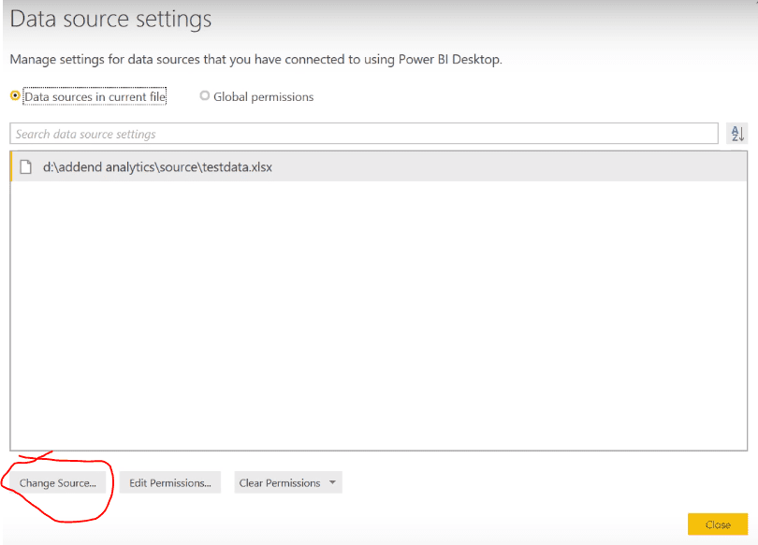Focus the Search data source settings field

[x=363, y=134]
